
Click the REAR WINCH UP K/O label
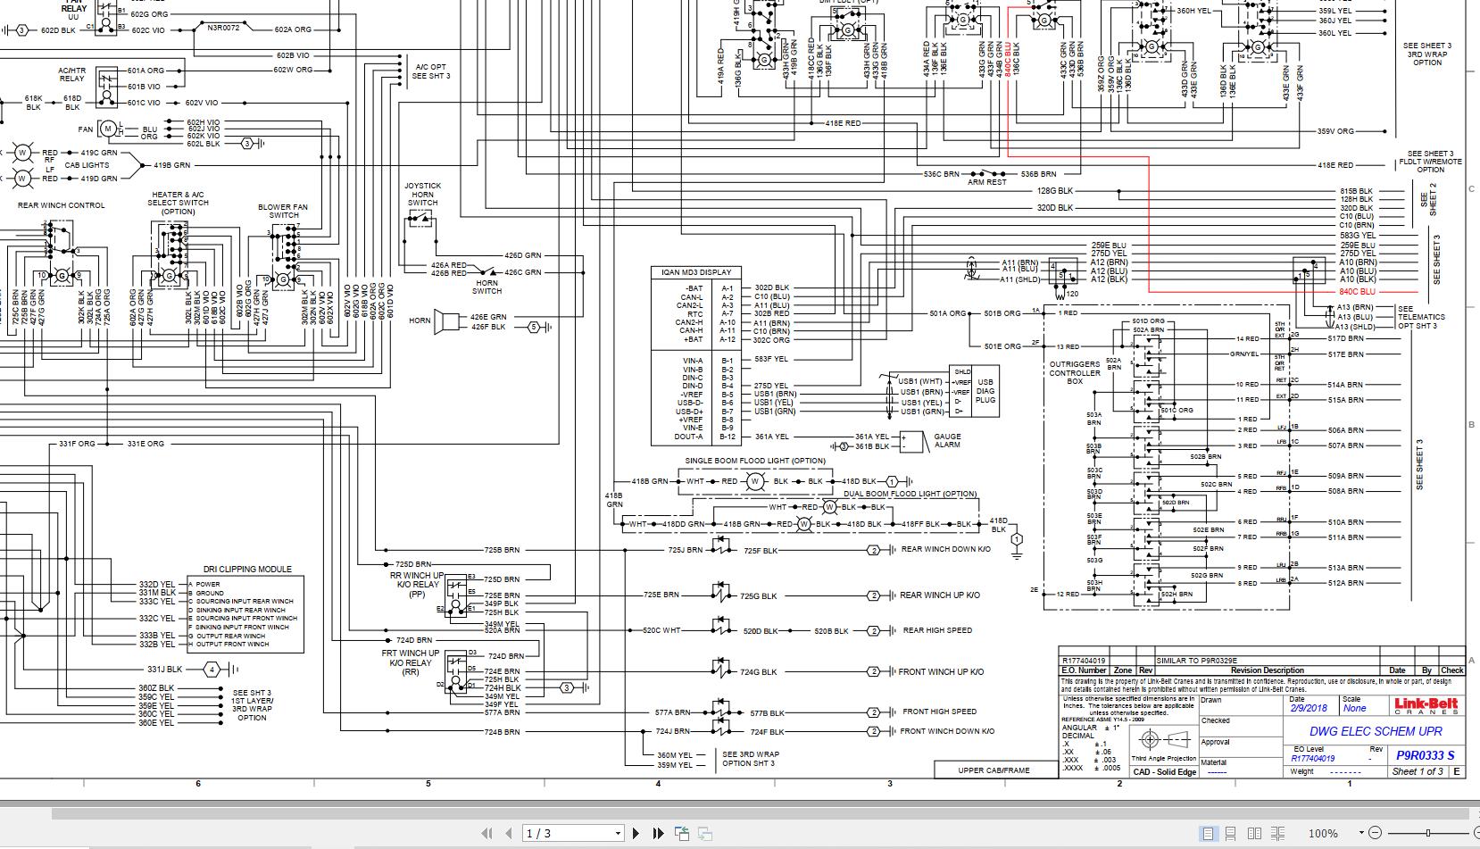940,595
